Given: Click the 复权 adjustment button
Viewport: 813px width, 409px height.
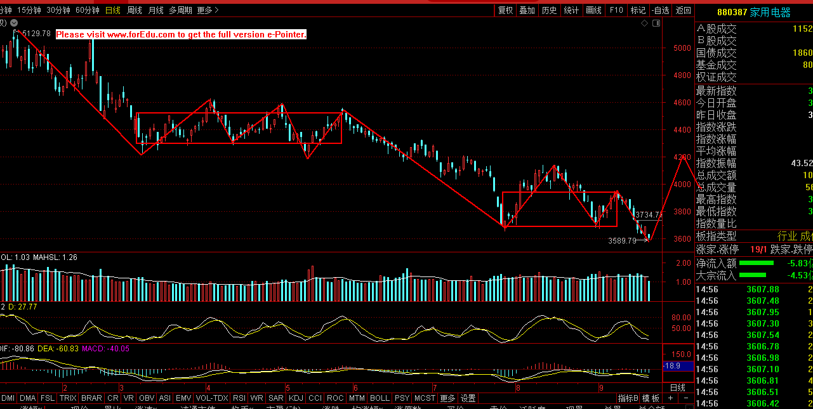Looking at the screenshot, I should (505, 10).
